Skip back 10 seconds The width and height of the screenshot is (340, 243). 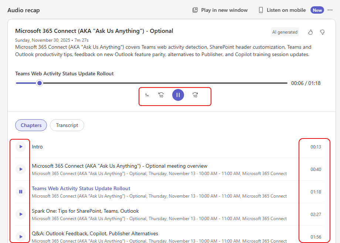[161, 95]
